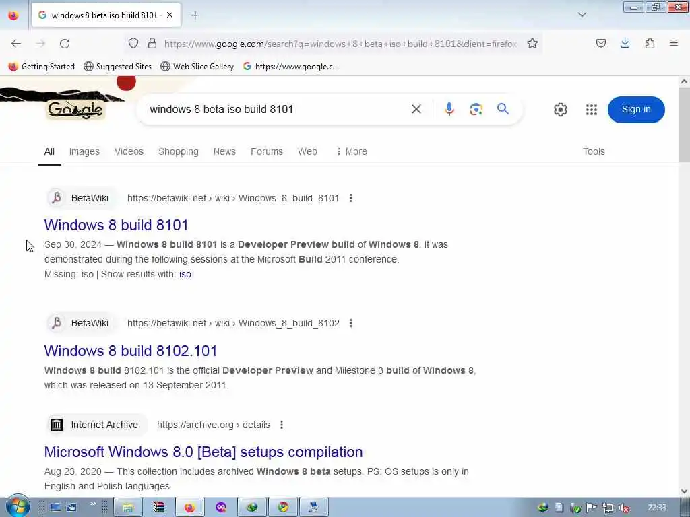
Task: Switch to Videos results tab
Action: [129, 151]
